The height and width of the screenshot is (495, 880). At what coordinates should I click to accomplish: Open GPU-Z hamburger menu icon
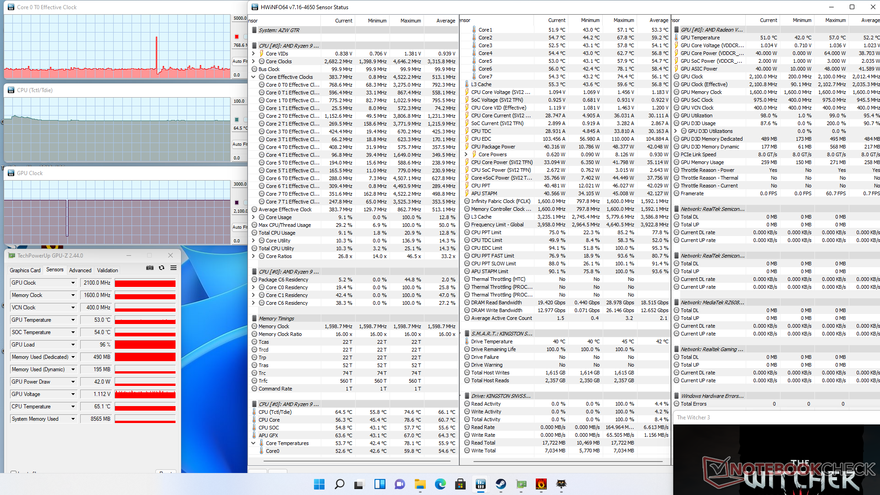173,268
